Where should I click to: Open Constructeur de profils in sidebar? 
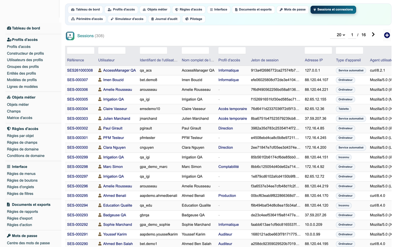(25, 53)
